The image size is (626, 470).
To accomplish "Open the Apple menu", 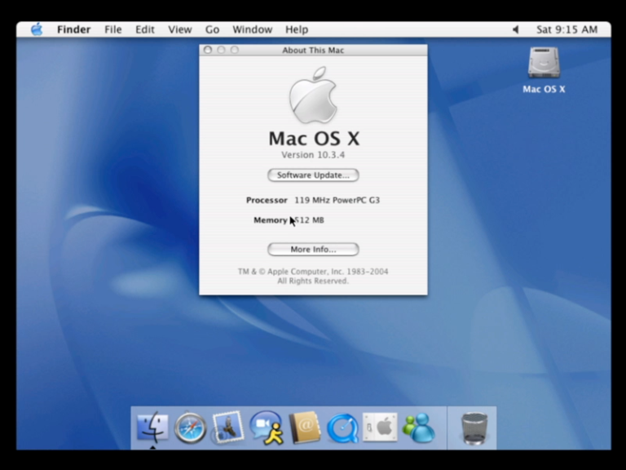I will pyautogui.click(x=37, y=29).
